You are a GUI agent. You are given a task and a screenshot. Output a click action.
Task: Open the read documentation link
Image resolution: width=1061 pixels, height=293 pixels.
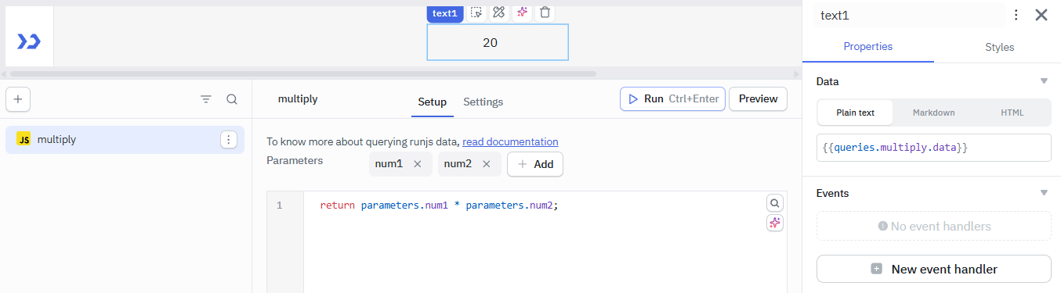[510, 141]
